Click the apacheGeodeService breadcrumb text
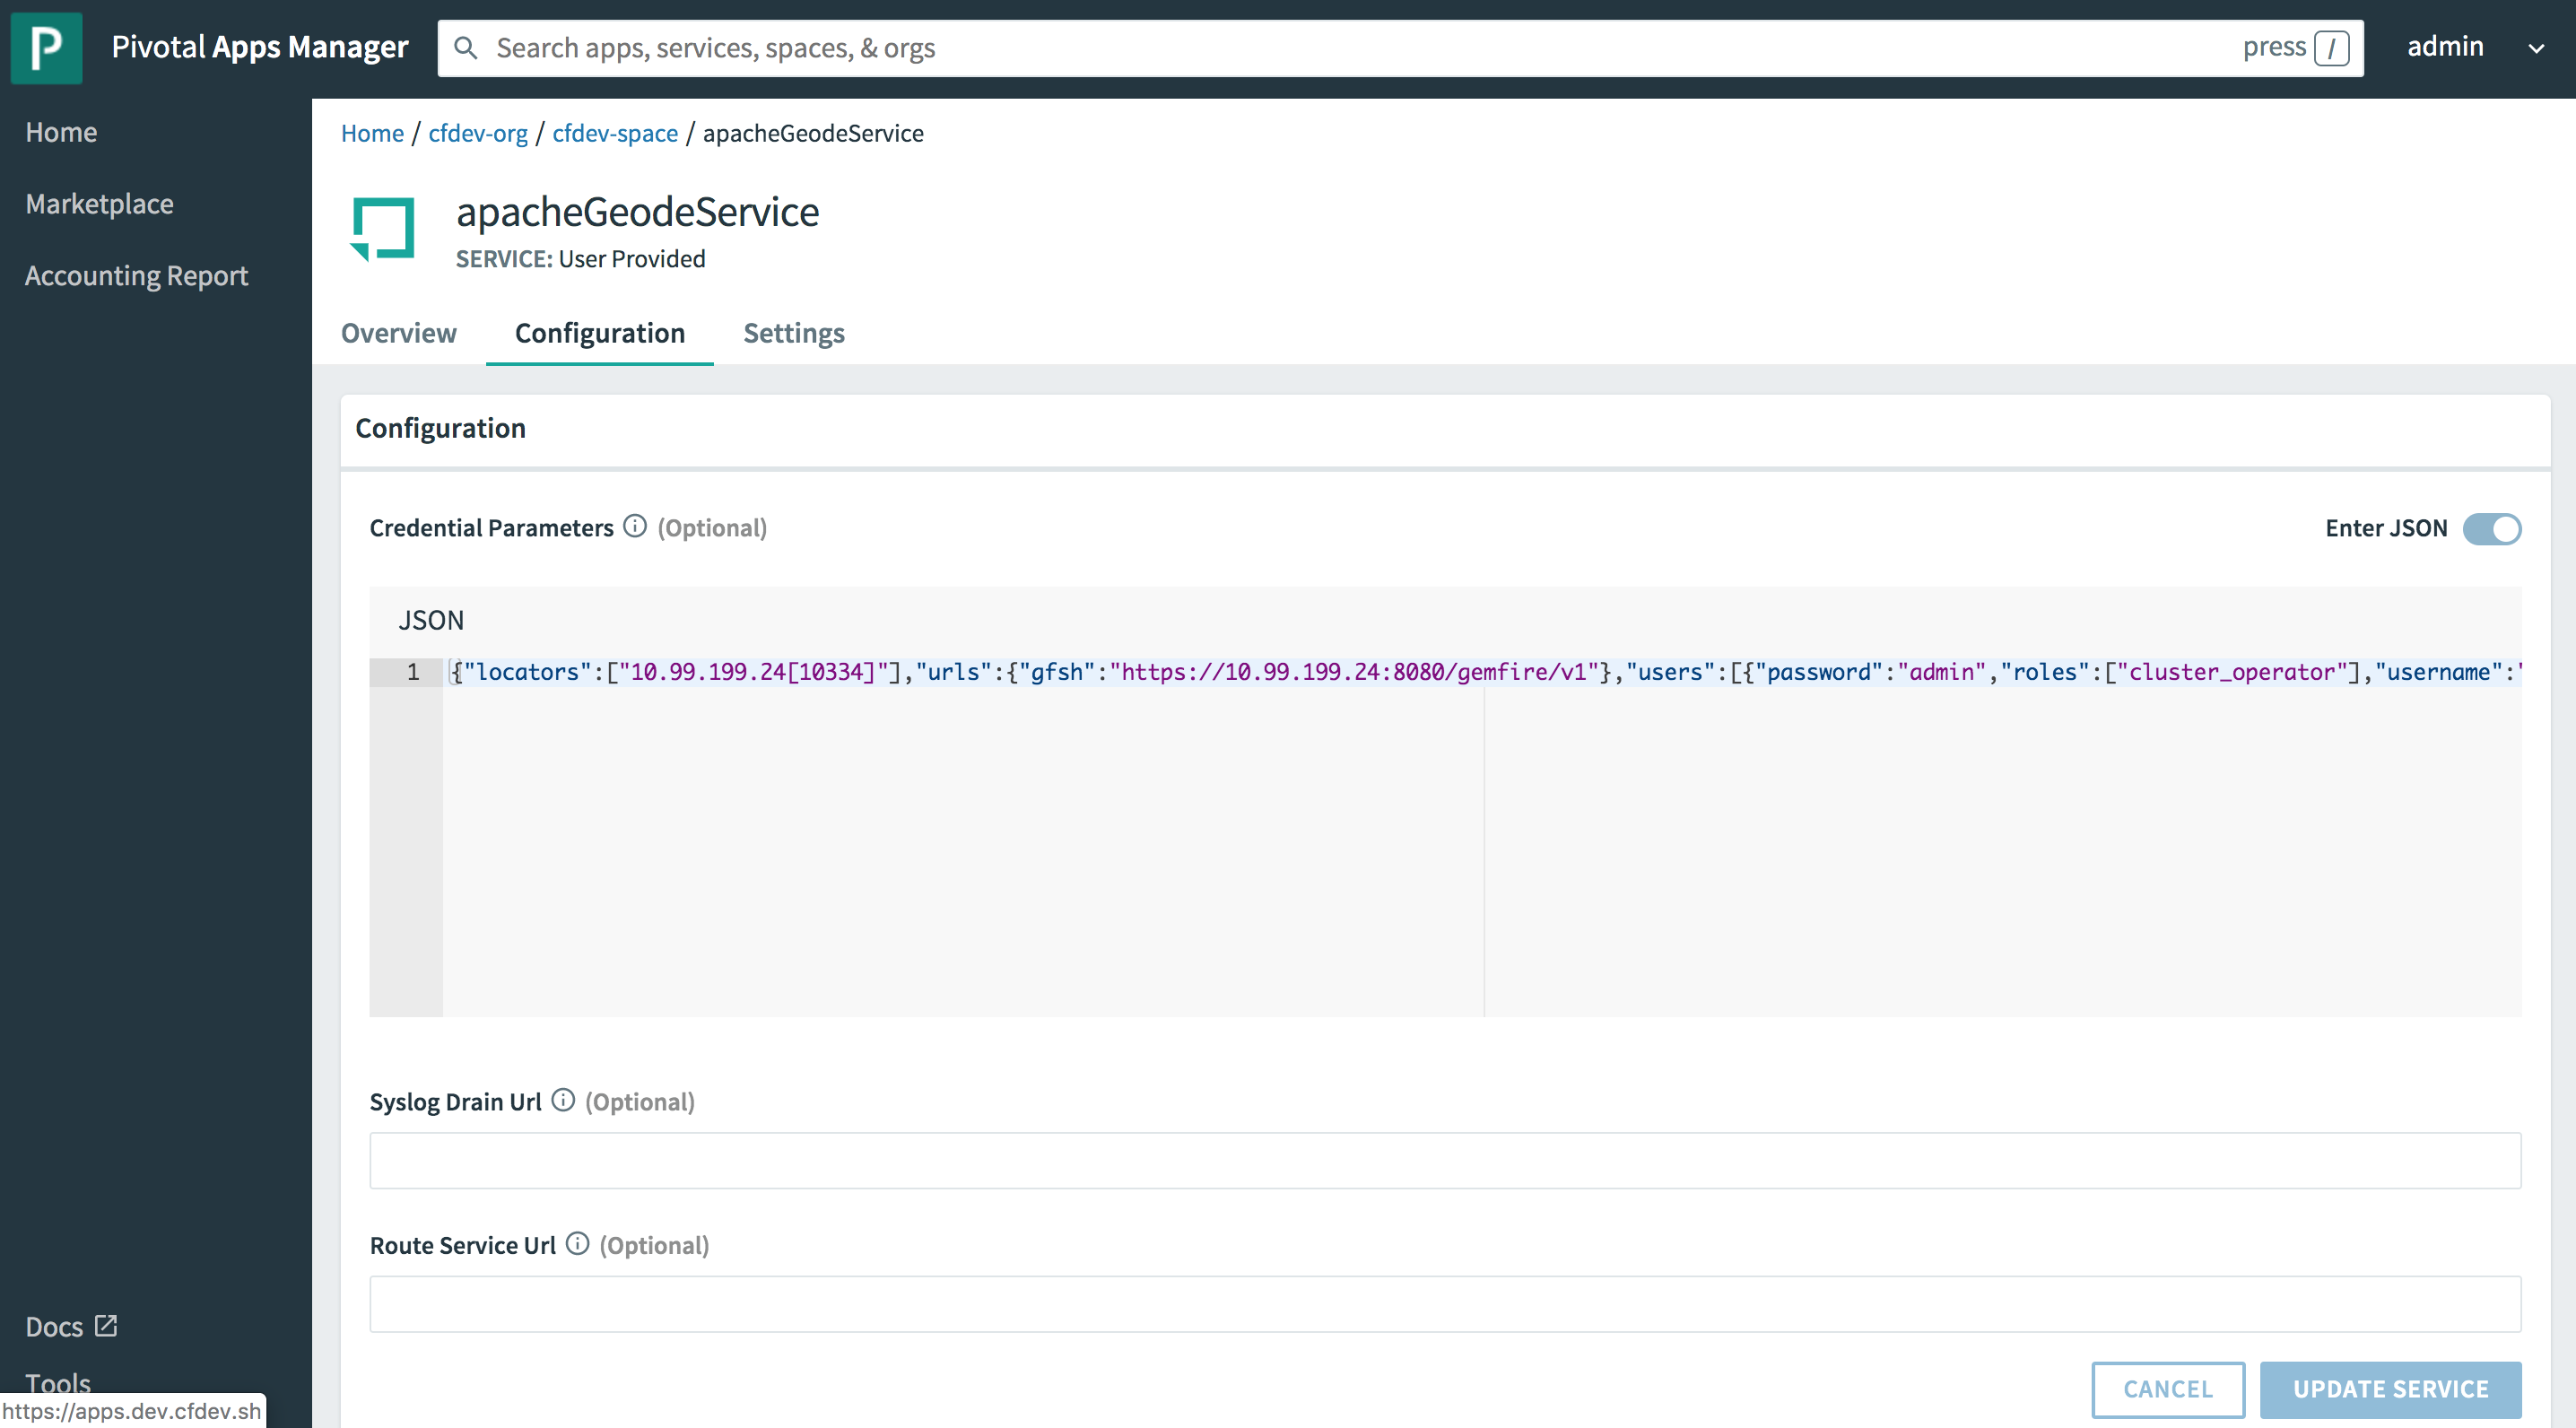The image size is (2576, 1428). (x=813, y=133)
